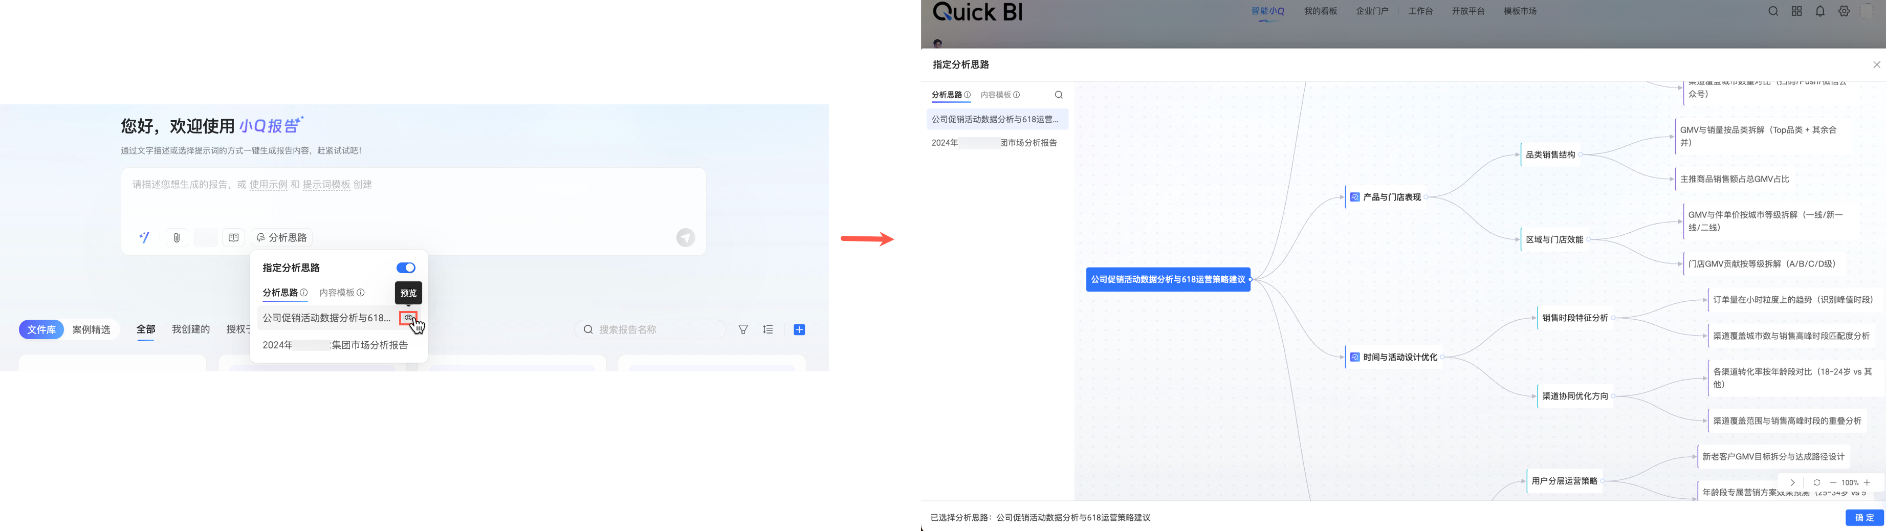Open the 智能小Q nav tab
This screenshot has width=1886, height=531.
pos(1268,11)
